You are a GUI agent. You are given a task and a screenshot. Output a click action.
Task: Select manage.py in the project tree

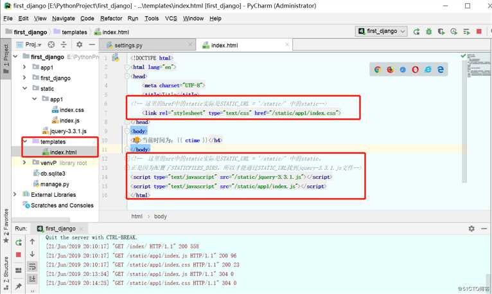[x=55, y=184]
